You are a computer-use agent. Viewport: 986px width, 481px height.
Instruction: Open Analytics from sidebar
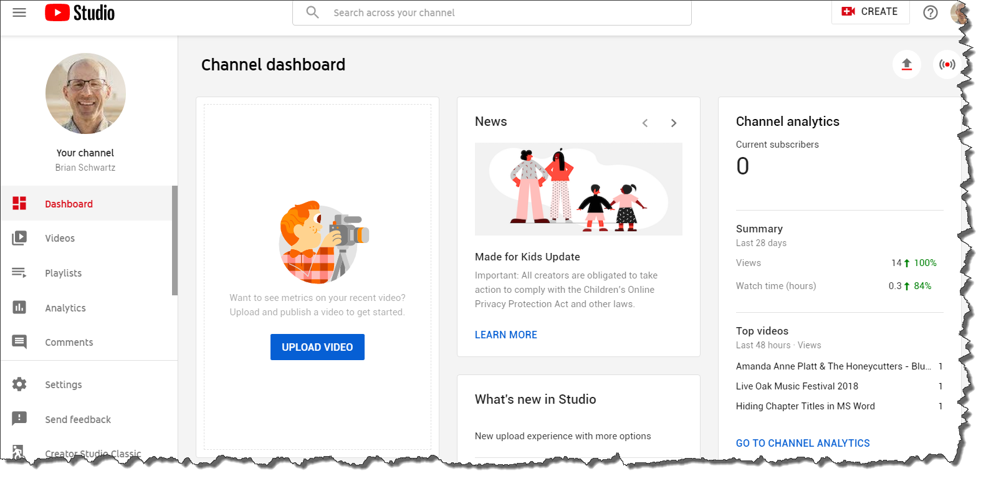coord(86,307)
